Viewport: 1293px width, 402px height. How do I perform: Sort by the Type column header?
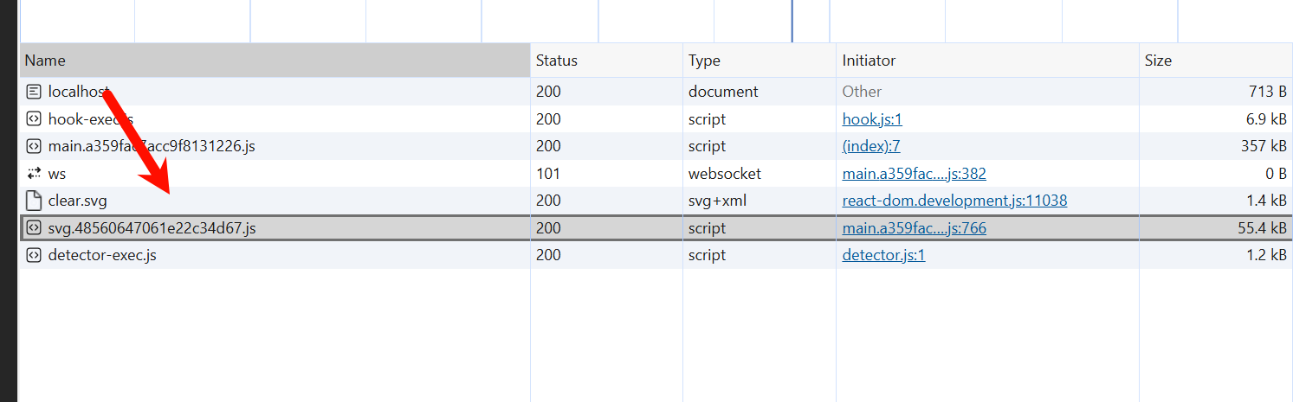click(x=704, y=61)
